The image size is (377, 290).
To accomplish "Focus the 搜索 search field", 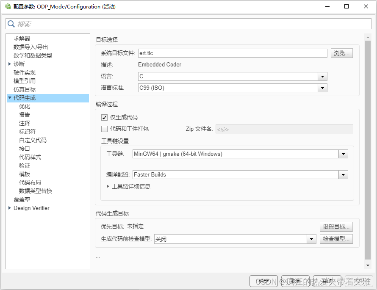I will (x=188, y=24).
